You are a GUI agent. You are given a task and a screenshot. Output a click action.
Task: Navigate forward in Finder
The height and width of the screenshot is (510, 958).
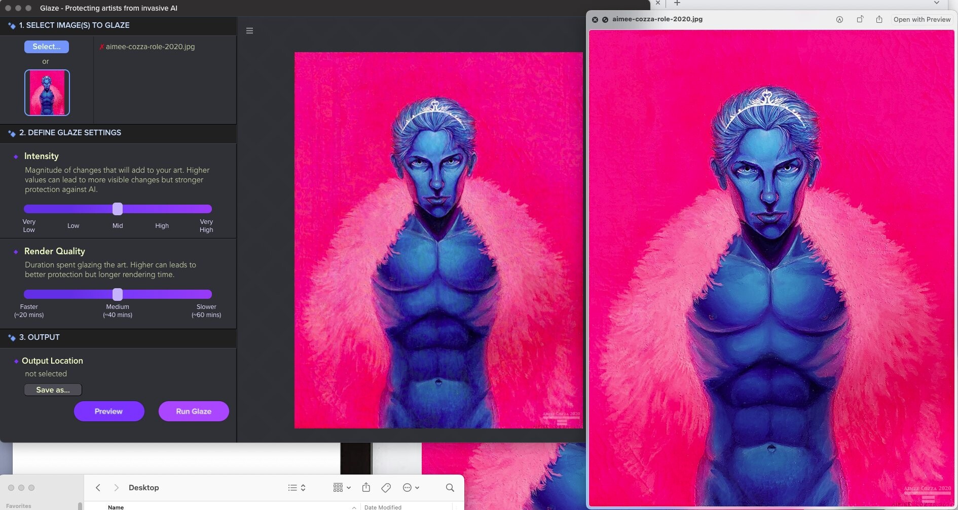click(117, 487)
